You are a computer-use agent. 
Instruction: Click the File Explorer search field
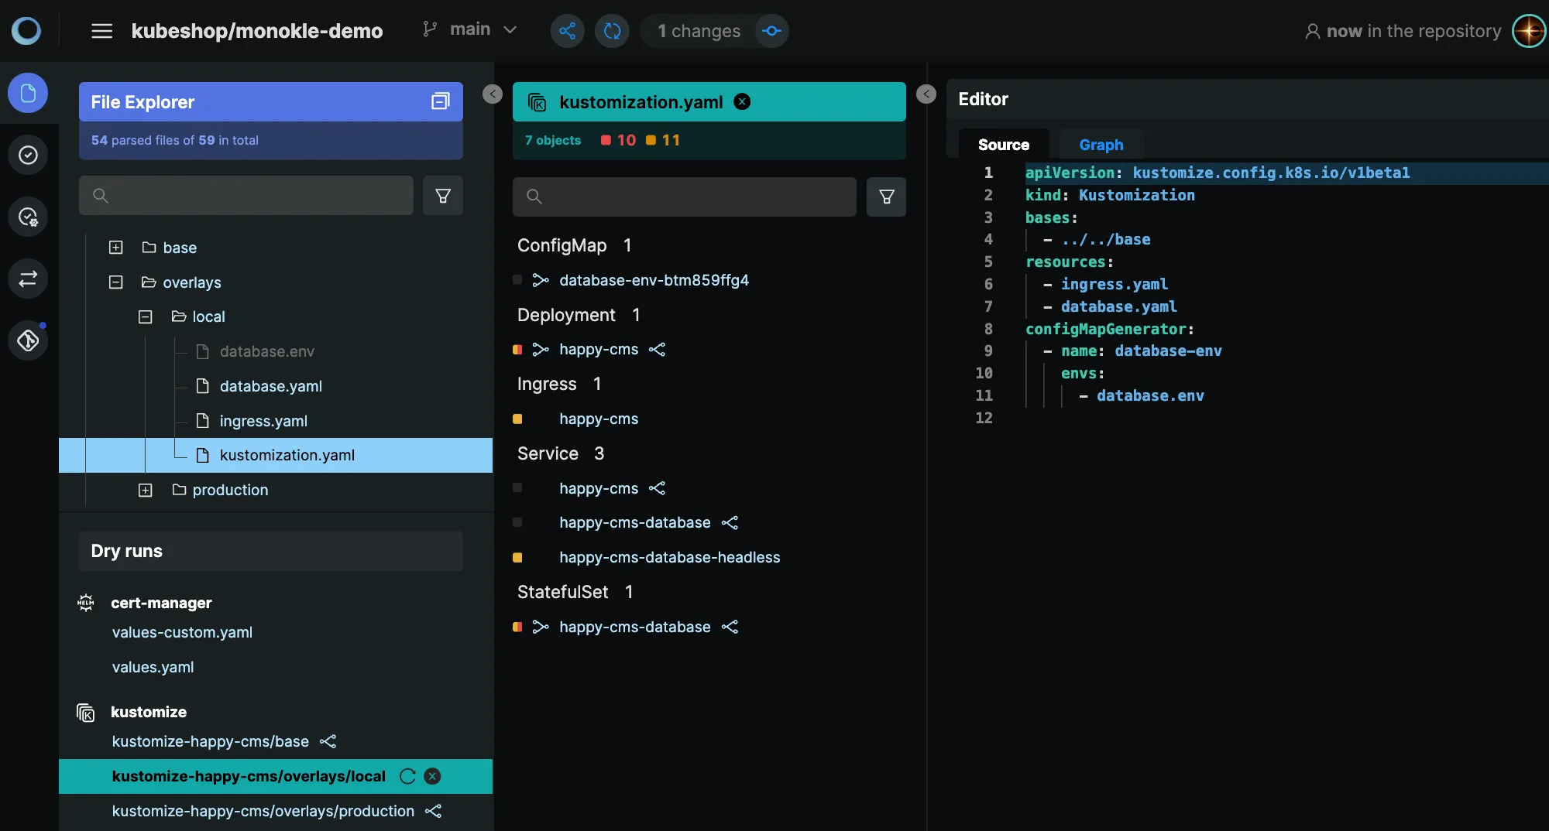click(x=246, y=196)
